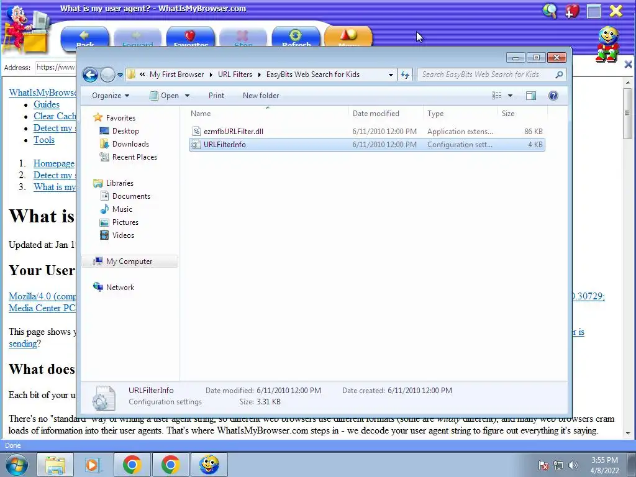Click Print in Explorer toolbar

click(216, 96)
